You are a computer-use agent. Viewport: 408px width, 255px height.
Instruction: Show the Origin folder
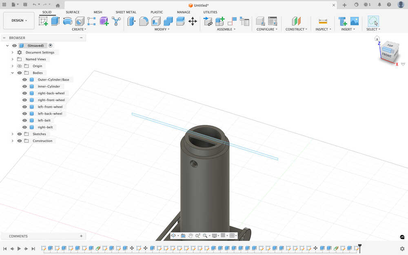19,66
